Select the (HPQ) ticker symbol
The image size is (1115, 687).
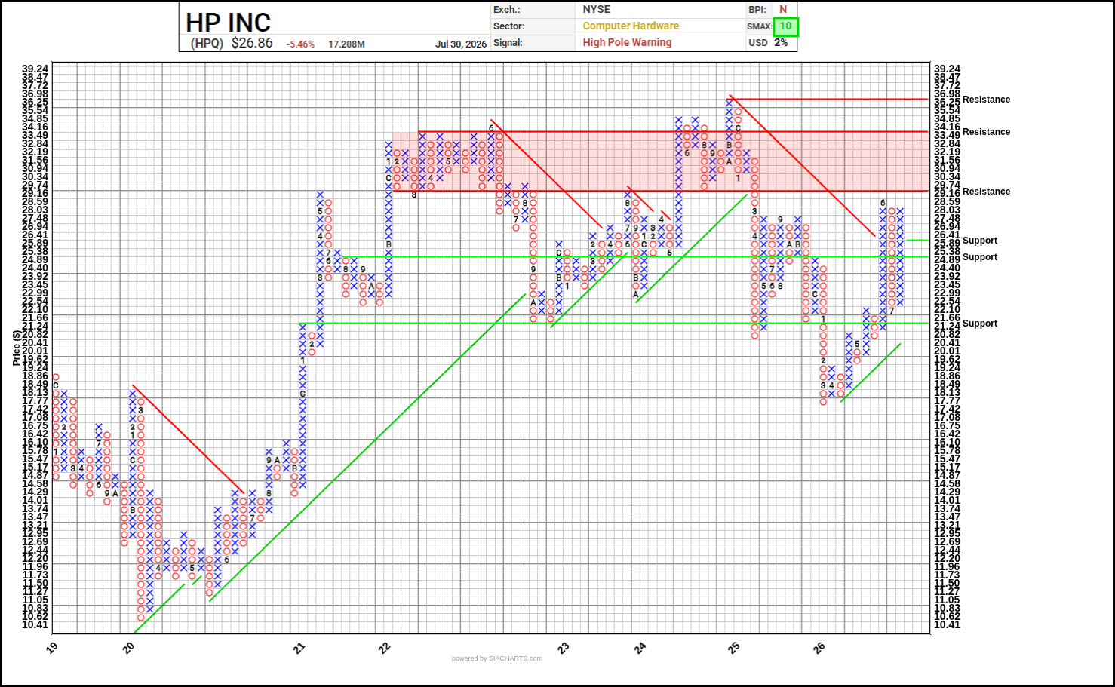(207, 43)
